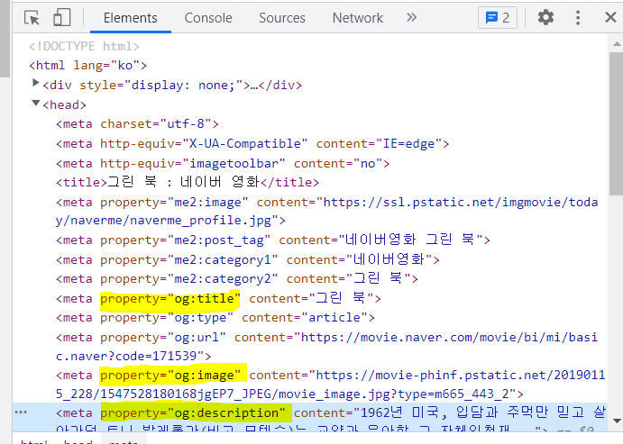Collapse the head node

click(35, 104)
